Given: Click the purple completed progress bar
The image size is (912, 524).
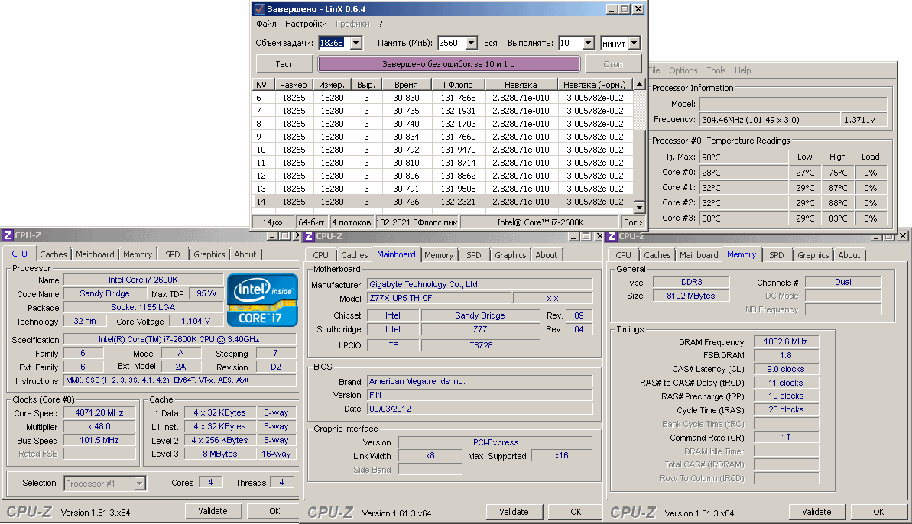Looking at the screenshot, I should coord(448,64).
